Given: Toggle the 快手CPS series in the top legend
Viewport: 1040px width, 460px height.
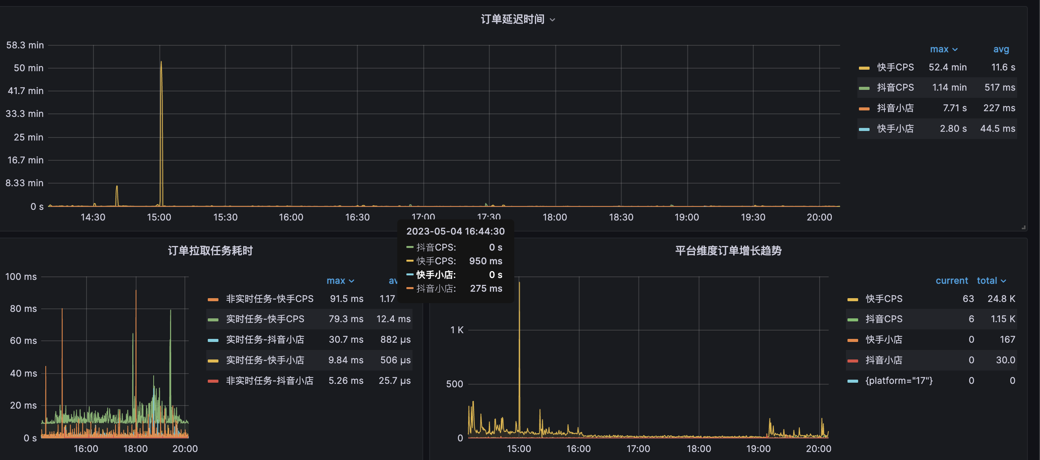Looking at the screenshot, I should tap(895, 67).
